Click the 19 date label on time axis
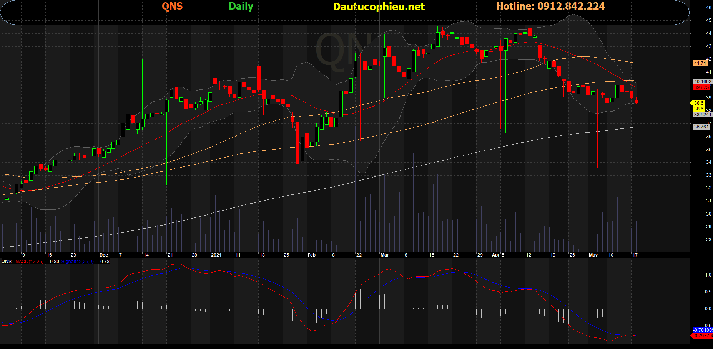The image size is (713, 349). pos(553,255)
